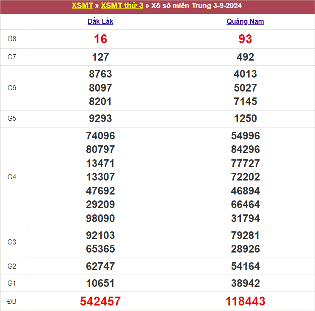Viewport: 315px width, 311px height.
Task: Click the G1 row label
Action: 12,283
